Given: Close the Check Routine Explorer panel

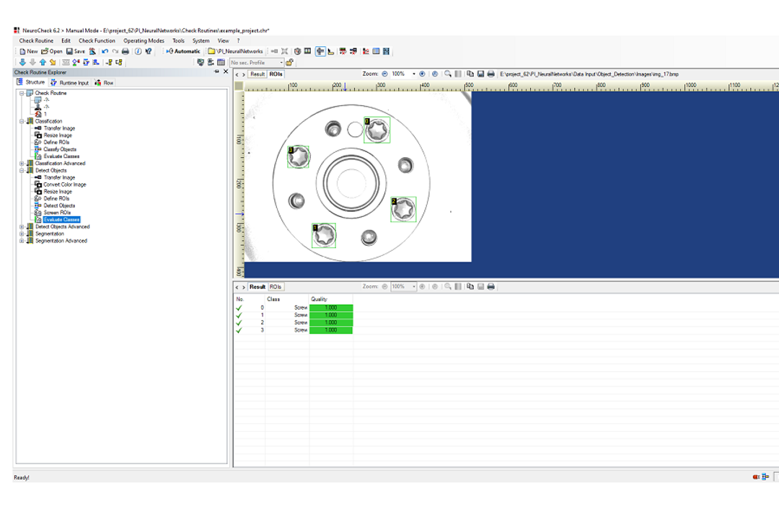Looking at the screenshot, I should pyautogui.click(x=226, y=72).
